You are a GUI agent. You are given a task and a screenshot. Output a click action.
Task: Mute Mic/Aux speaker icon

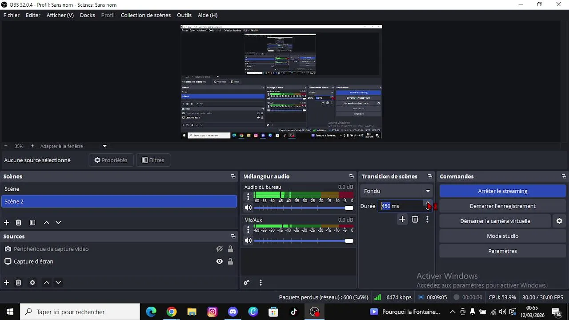pos(248,240)
